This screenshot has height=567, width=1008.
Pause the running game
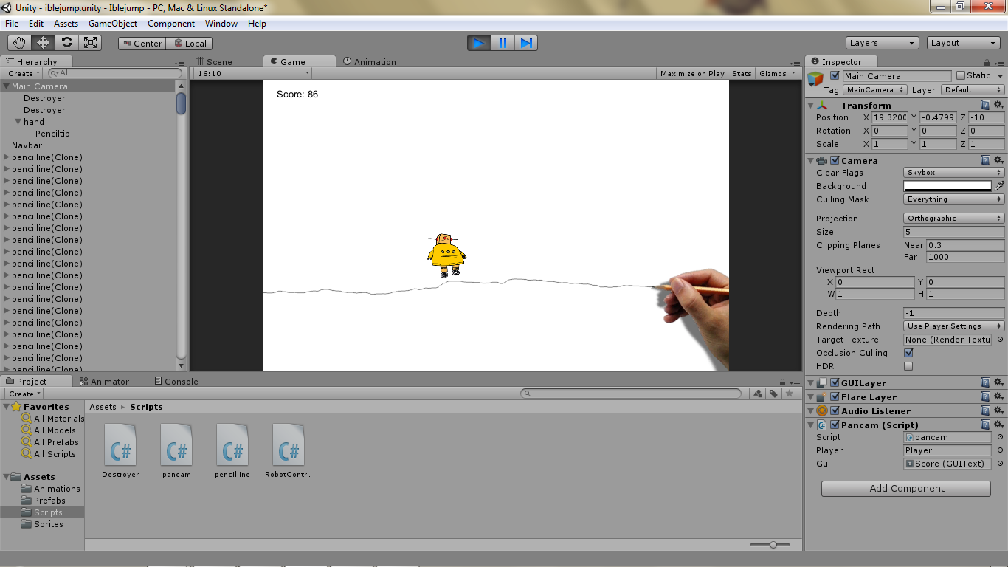(x=503, y=43)
